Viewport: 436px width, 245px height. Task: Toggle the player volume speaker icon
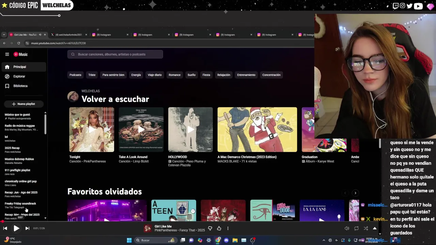coord(347,228)
